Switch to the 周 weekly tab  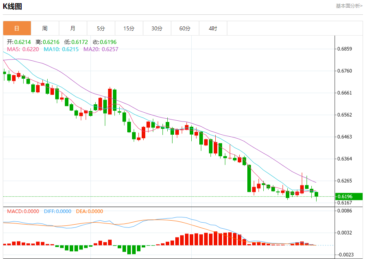45,28
